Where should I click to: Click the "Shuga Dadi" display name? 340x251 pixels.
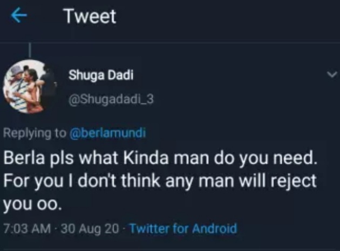point(101,75)
